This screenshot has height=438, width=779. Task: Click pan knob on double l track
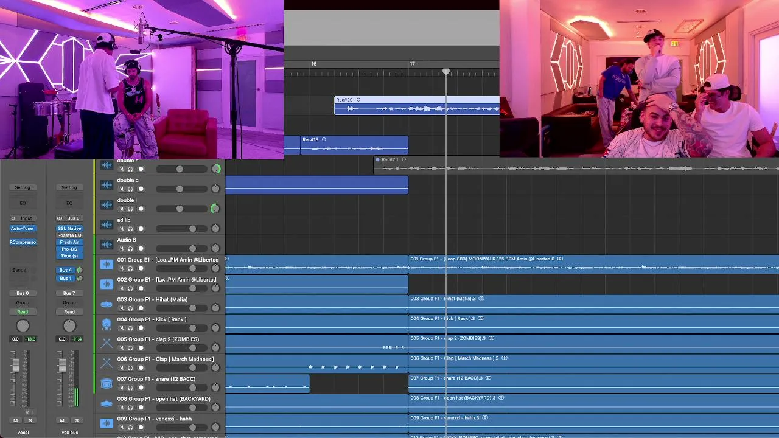(x=215, y=209)
